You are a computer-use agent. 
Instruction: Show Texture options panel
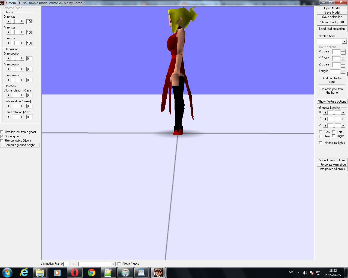[332, 102]
